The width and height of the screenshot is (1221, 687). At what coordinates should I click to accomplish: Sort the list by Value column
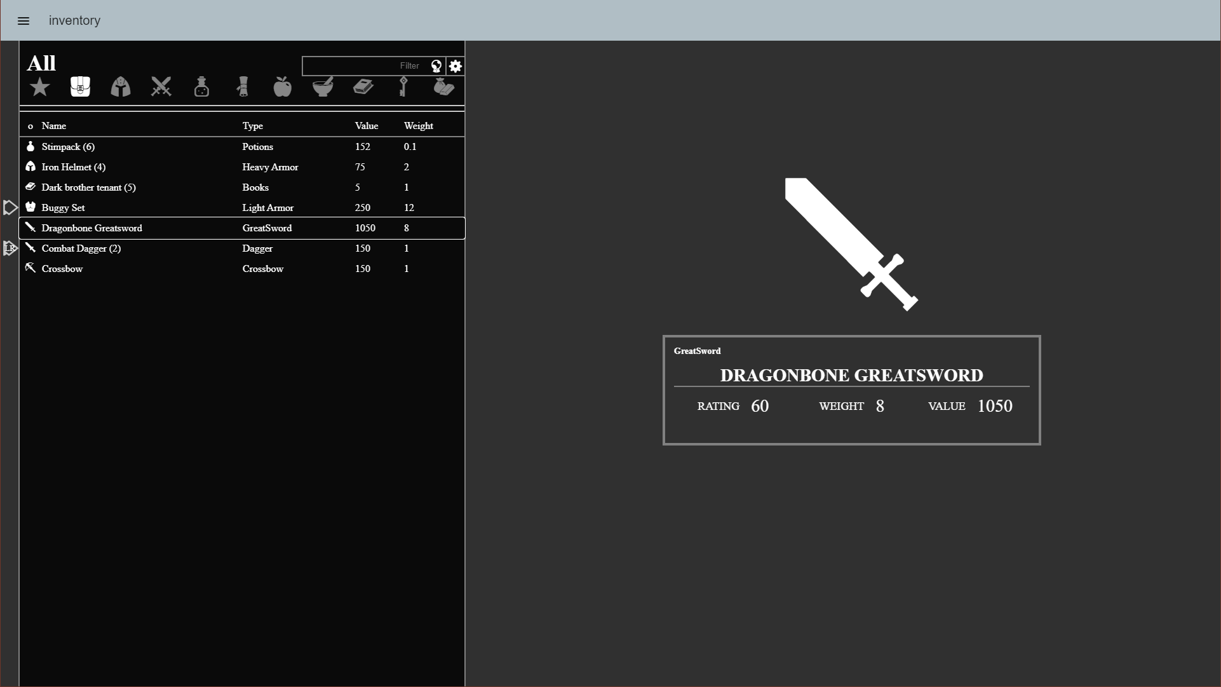point(366,126)
